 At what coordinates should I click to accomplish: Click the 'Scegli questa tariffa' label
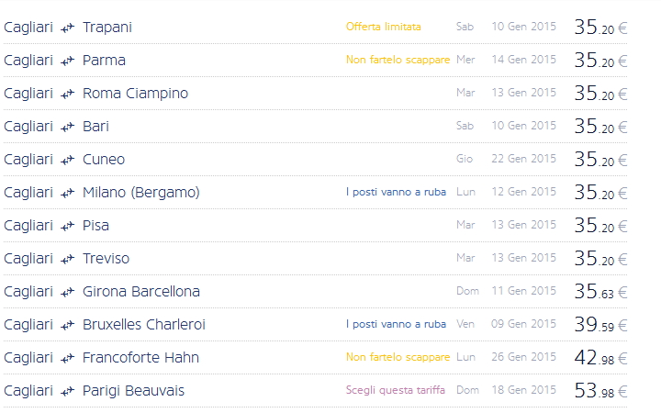click(x=395, y=390)
